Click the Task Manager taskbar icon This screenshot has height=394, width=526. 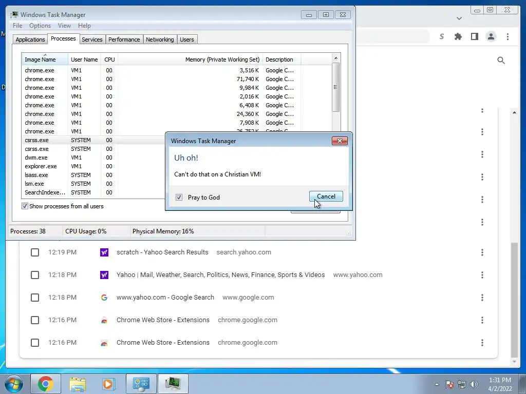173,384
